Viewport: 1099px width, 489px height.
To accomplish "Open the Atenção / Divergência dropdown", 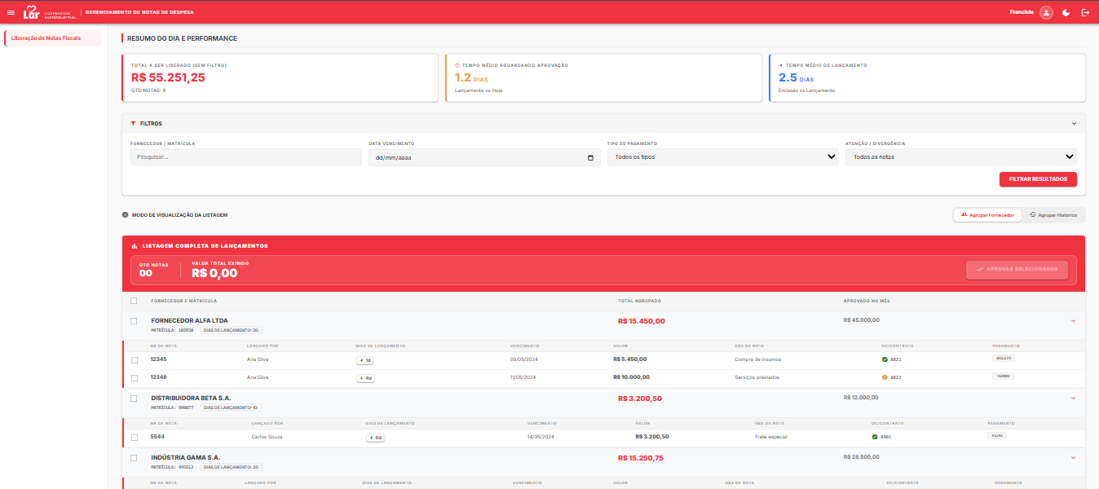I will point(960,156).
